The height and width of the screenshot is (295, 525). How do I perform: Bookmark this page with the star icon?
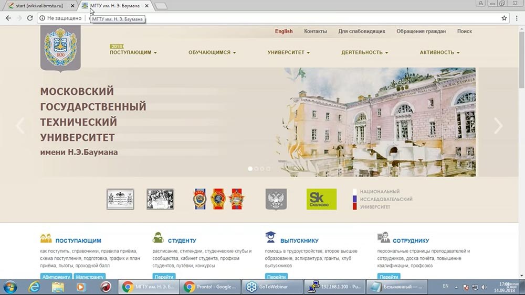coord(504,18)
